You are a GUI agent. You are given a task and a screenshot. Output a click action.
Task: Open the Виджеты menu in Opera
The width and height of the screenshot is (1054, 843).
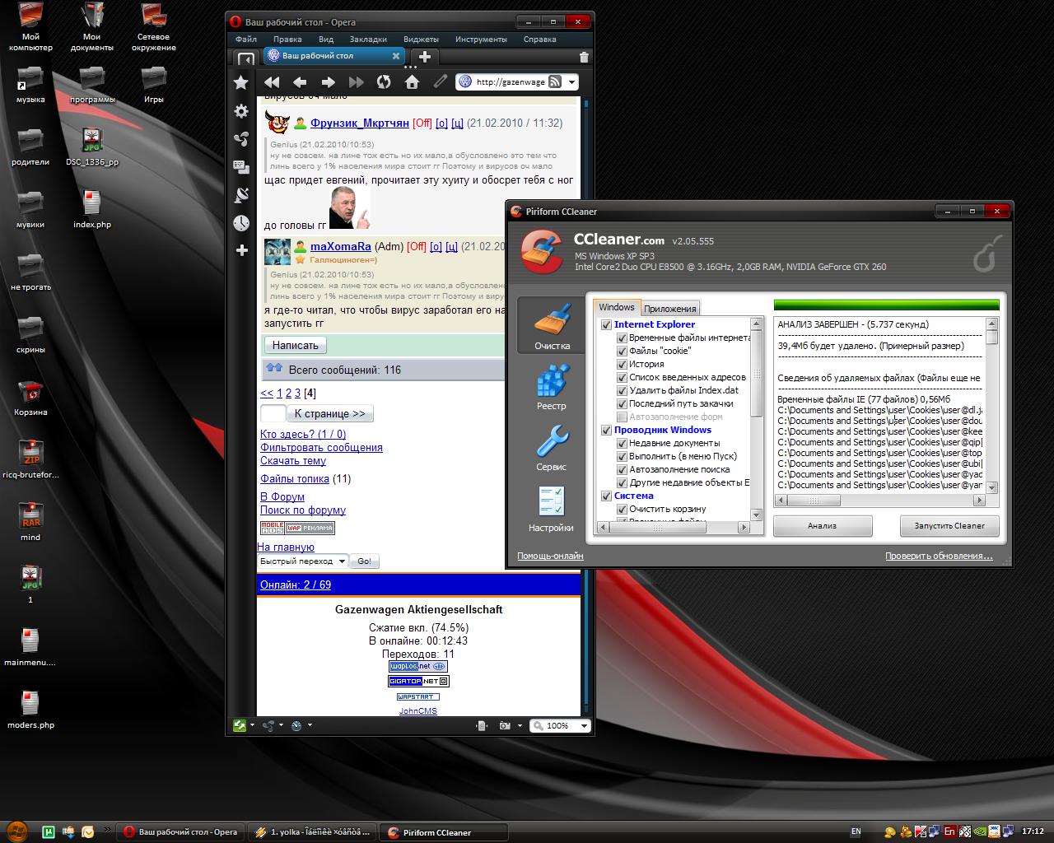(421, 39)
